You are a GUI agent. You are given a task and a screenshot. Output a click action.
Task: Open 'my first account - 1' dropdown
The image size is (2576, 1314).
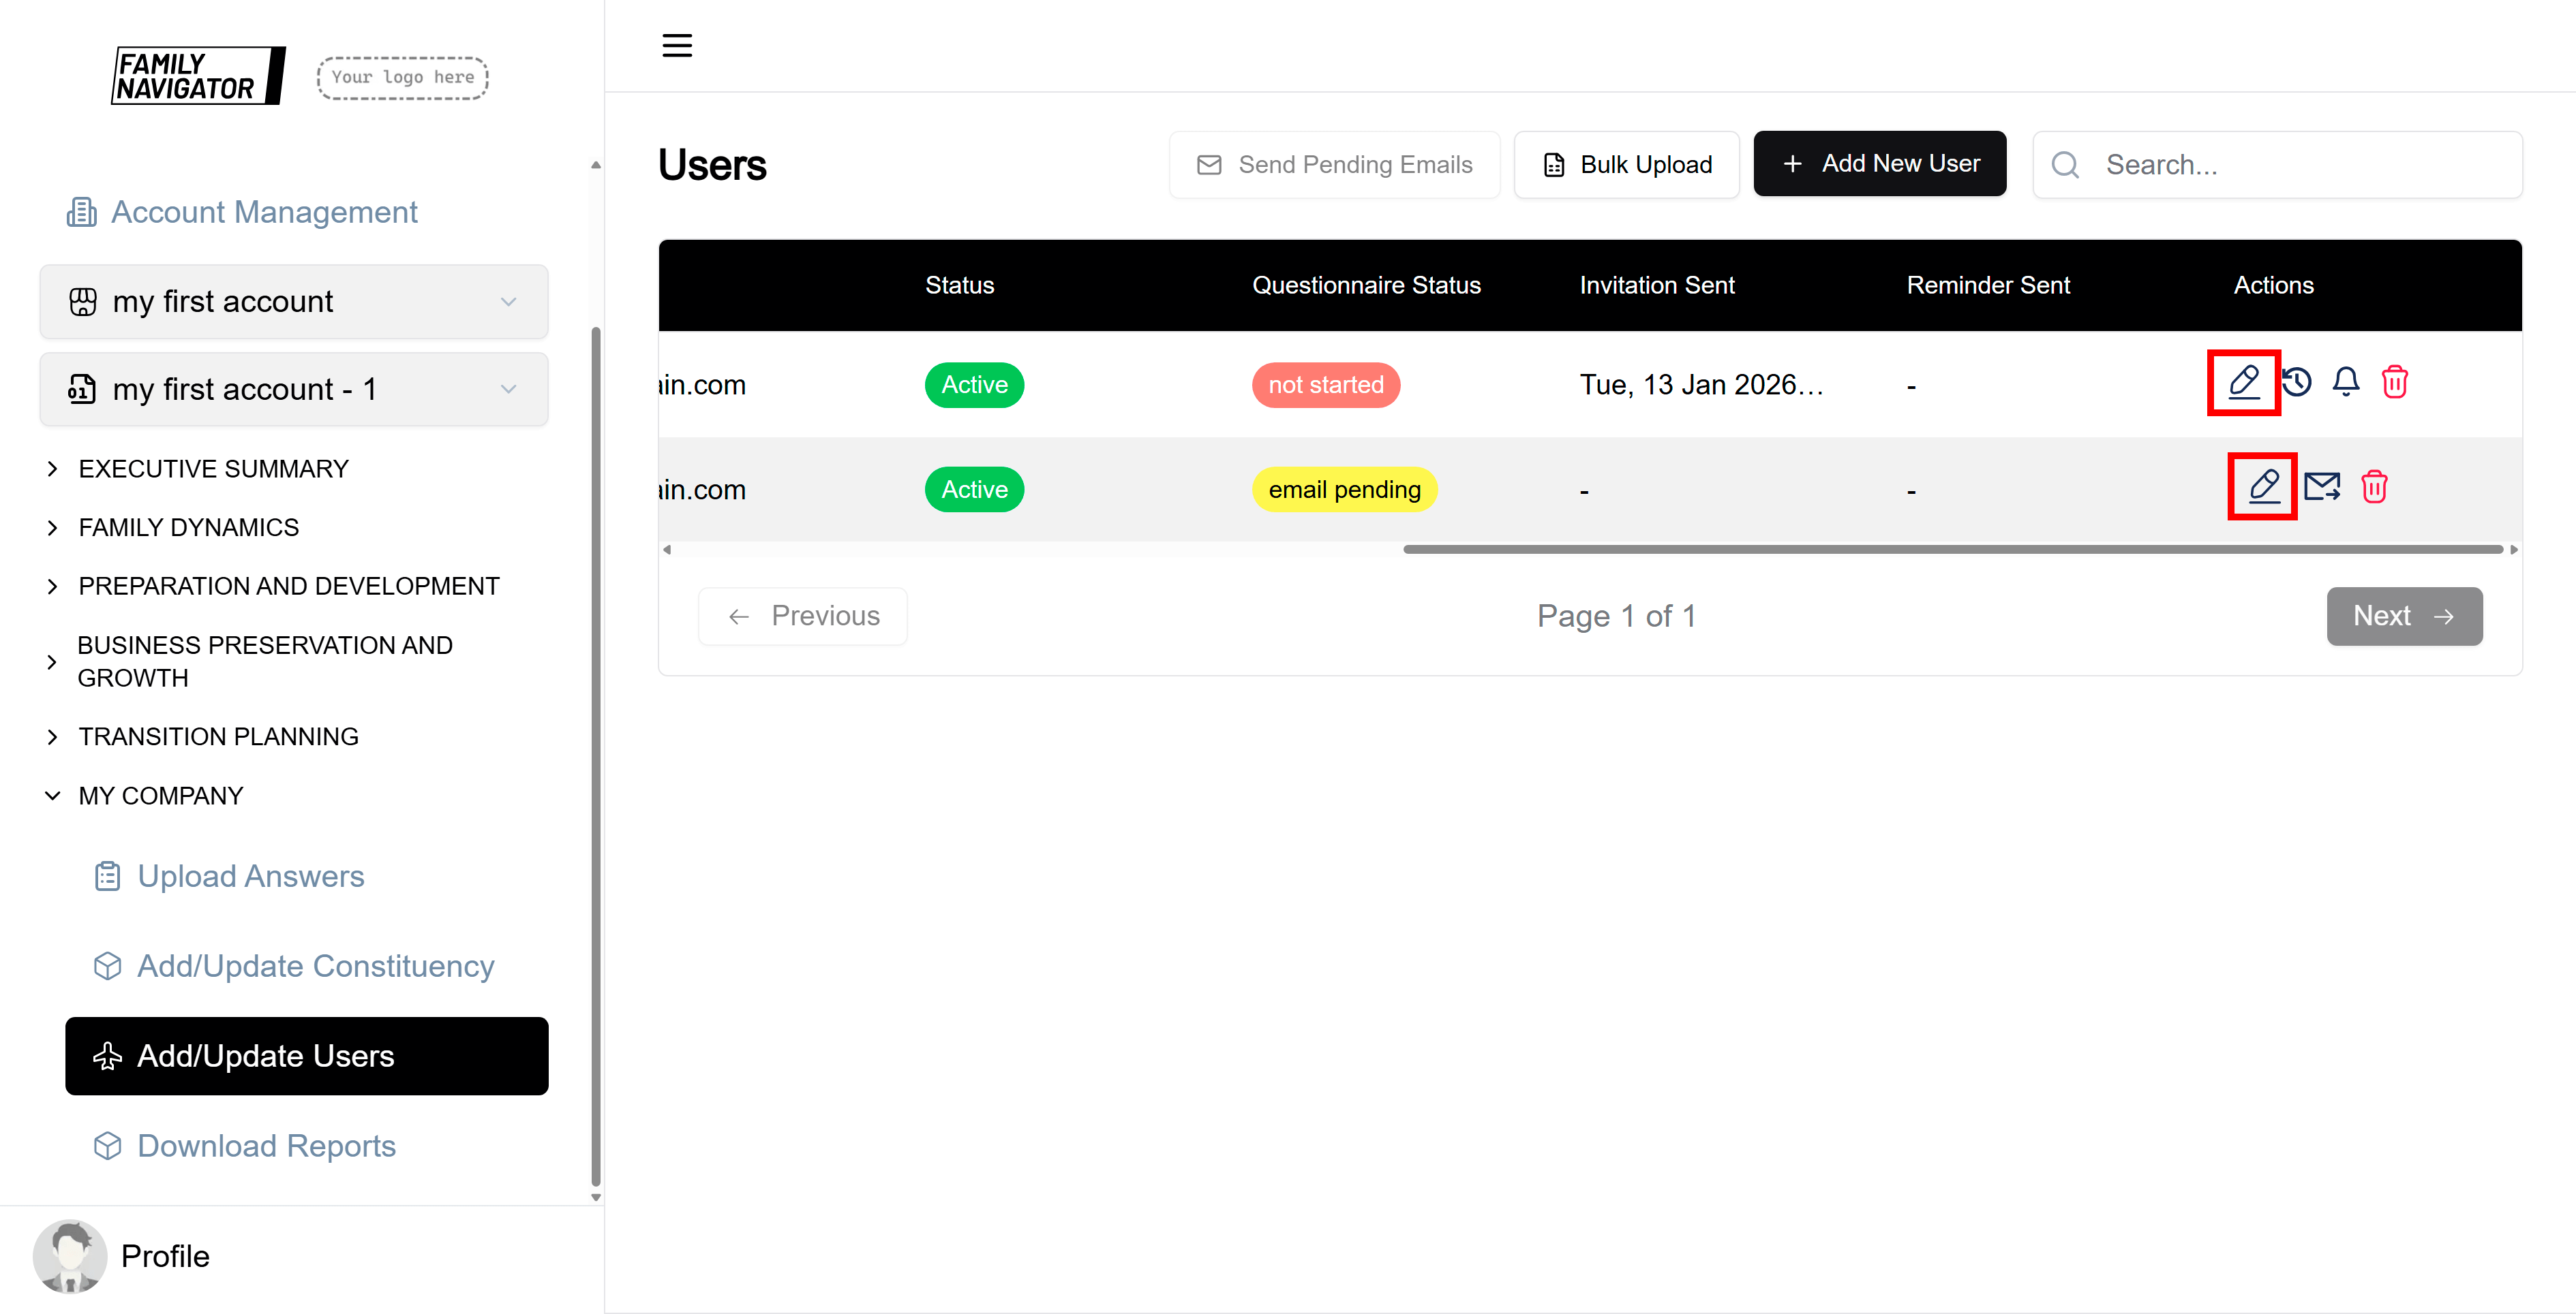pyautogui.click(x=293, y=390)
